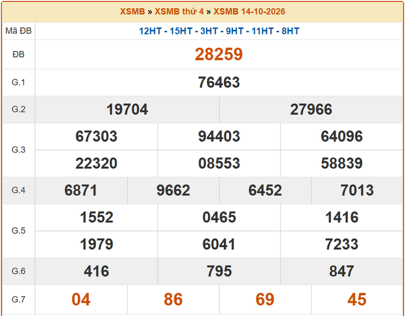Click the G.6 row label

pyautogui.click(x=19, y=272)
